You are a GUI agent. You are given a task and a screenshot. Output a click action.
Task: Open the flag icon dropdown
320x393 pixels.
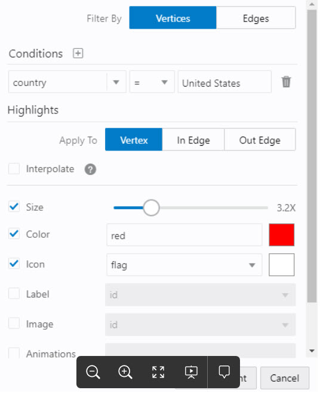pos(184,265)
